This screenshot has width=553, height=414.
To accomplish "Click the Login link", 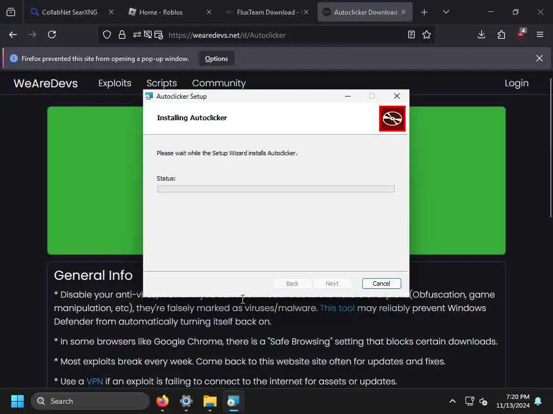I will pos(516,83).
